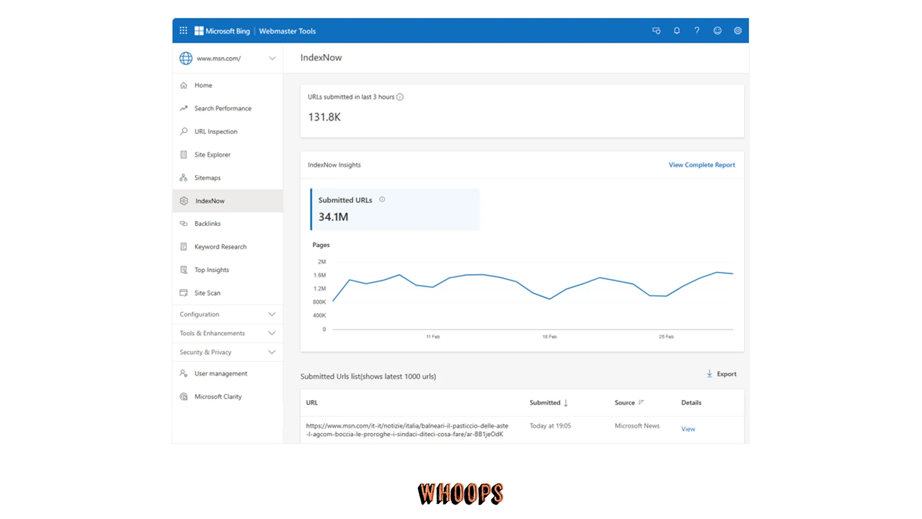Click the Microsoft News source cell
Viewport: 922px width, 519px height.
click(x=637, y=426)
